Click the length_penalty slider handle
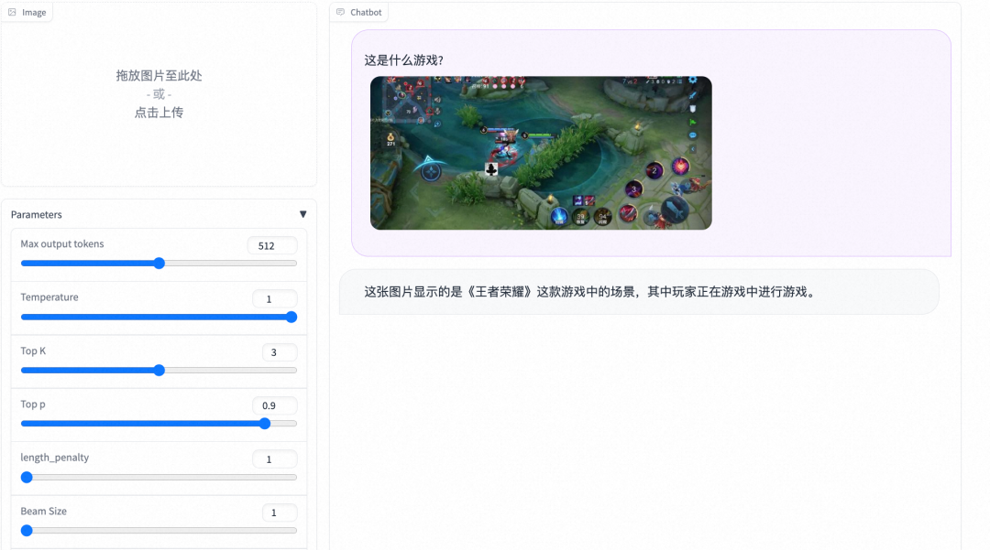 coord(27,477)
